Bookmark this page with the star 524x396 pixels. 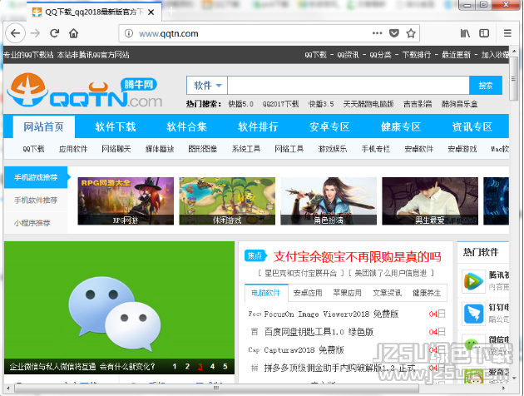411,33
